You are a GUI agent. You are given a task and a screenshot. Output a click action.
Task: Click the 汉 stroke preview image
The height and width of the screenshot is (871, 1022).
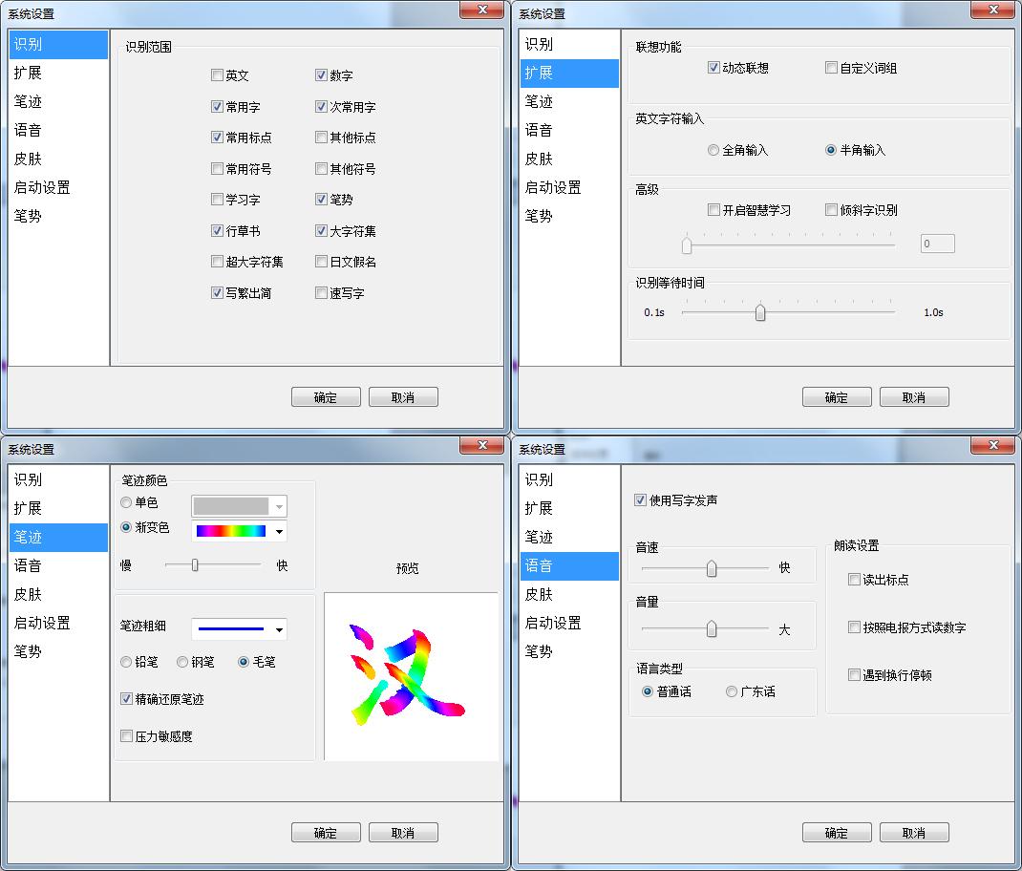tap(409, 676)
